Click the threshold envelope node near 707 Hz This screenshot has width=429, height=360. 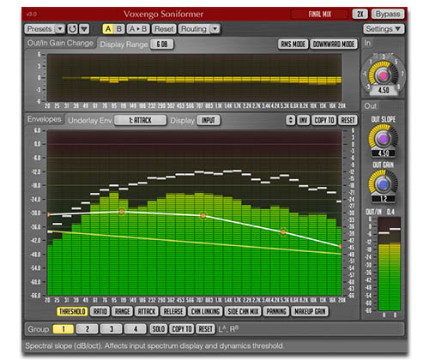tap(203, 216)
